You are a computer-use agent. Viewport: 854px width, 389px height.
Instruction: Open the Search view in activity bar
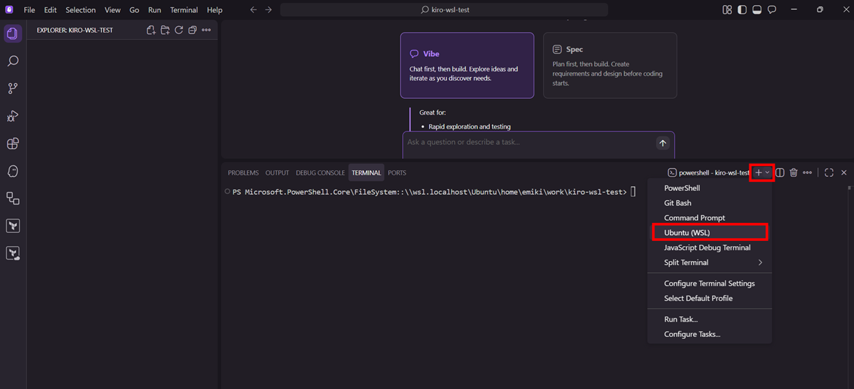click(x=13, y=61)
